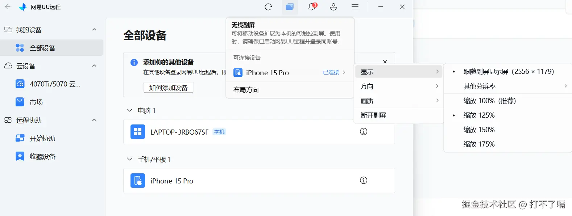Viewport: 572px width, 216px height.
Task: Open the 方向 submenu
Action: click(x=399, y=86)
